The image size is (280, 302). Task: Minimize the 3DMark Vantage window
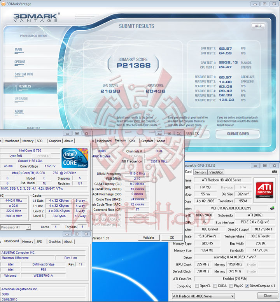pos(255,4)
